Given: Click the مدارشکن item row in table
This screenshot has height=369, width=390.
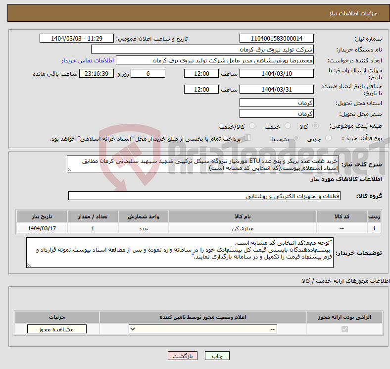Looking at the screenshot, I should point(243,229).
